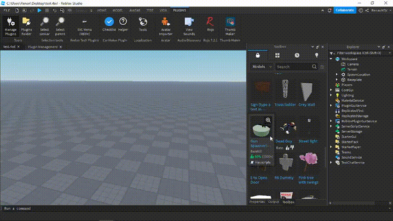This screenshot has width=393, height=221.
Task: Click the New file icon
Action: tap(17, 10)
